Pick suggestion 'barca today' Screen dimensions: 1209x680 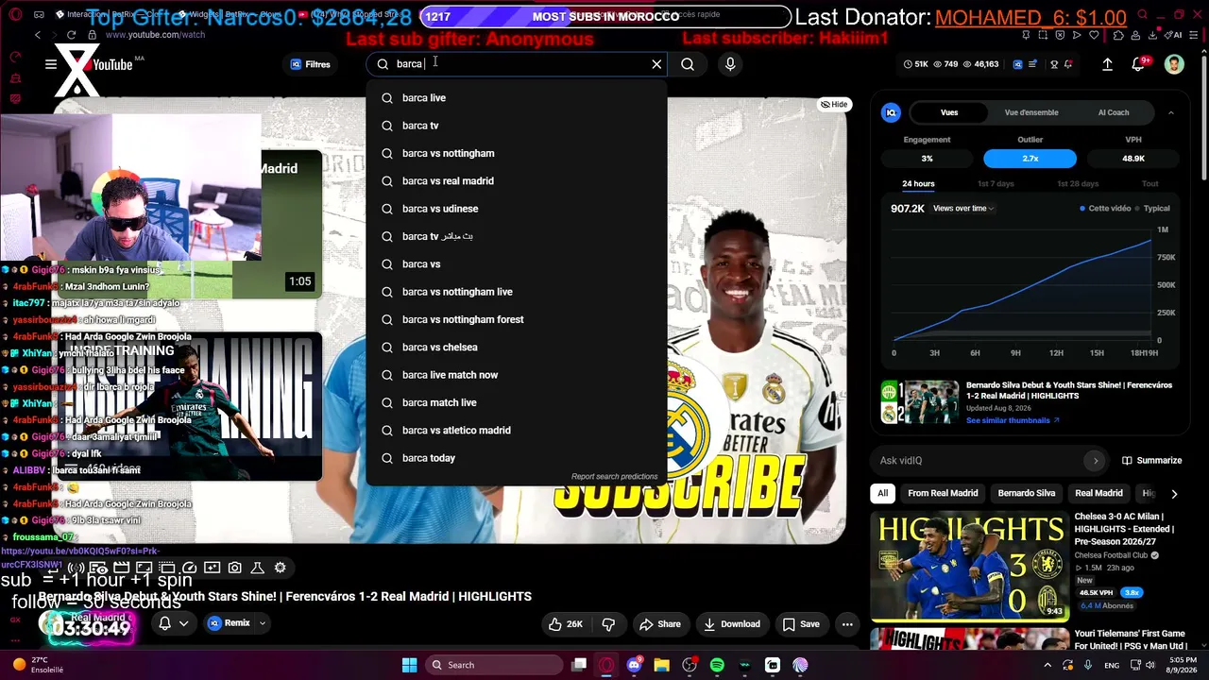tap(517, 458)
